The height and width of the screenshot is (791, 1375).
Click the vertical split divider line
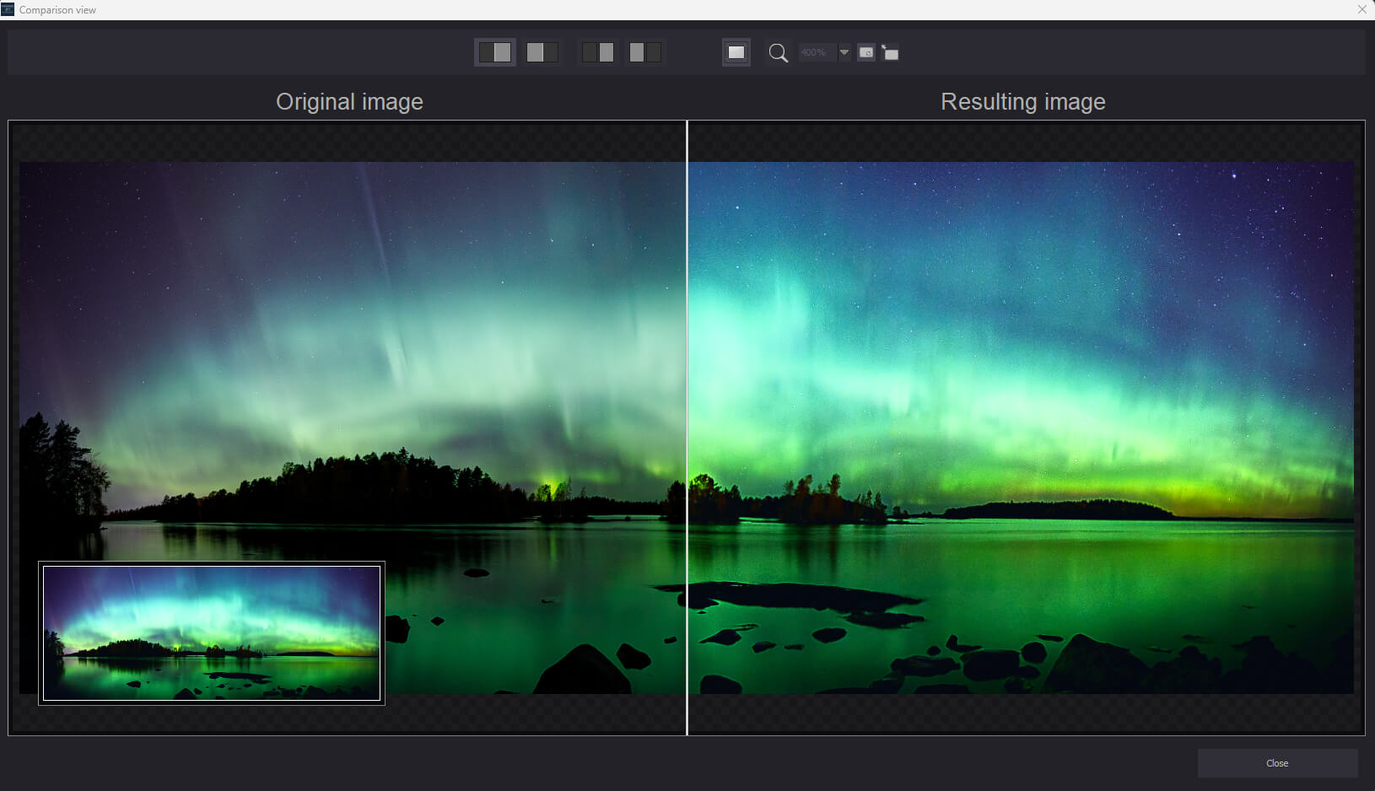(x=687, y=422)
